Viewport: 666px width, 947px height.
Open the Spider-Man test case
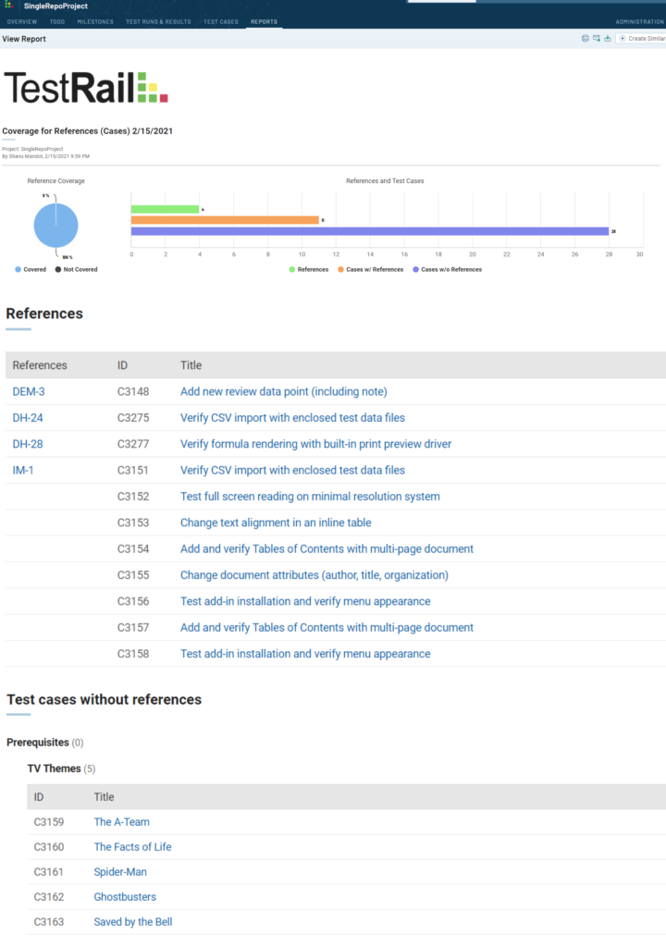pos(120,872)
